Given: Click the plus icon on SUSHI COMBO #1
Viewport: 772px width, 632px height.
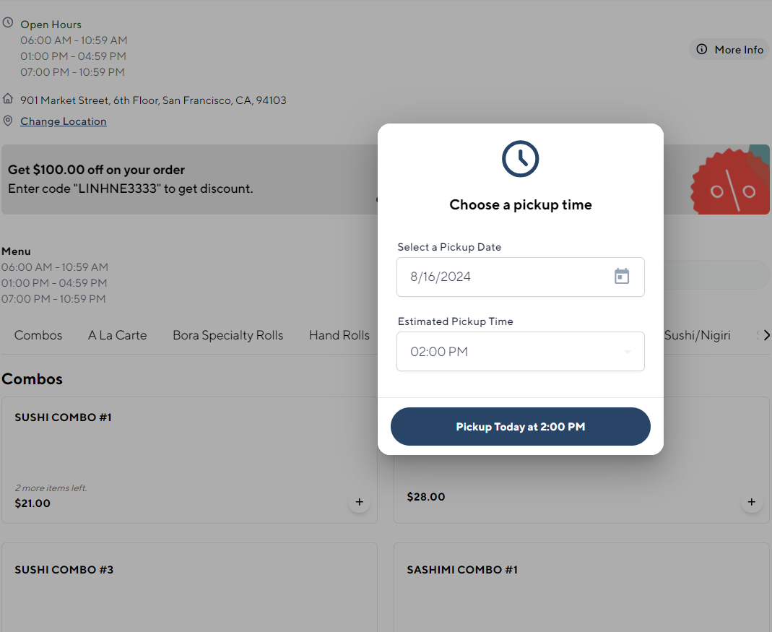Looking at the screenshot, I should click(x=359, y=502).
